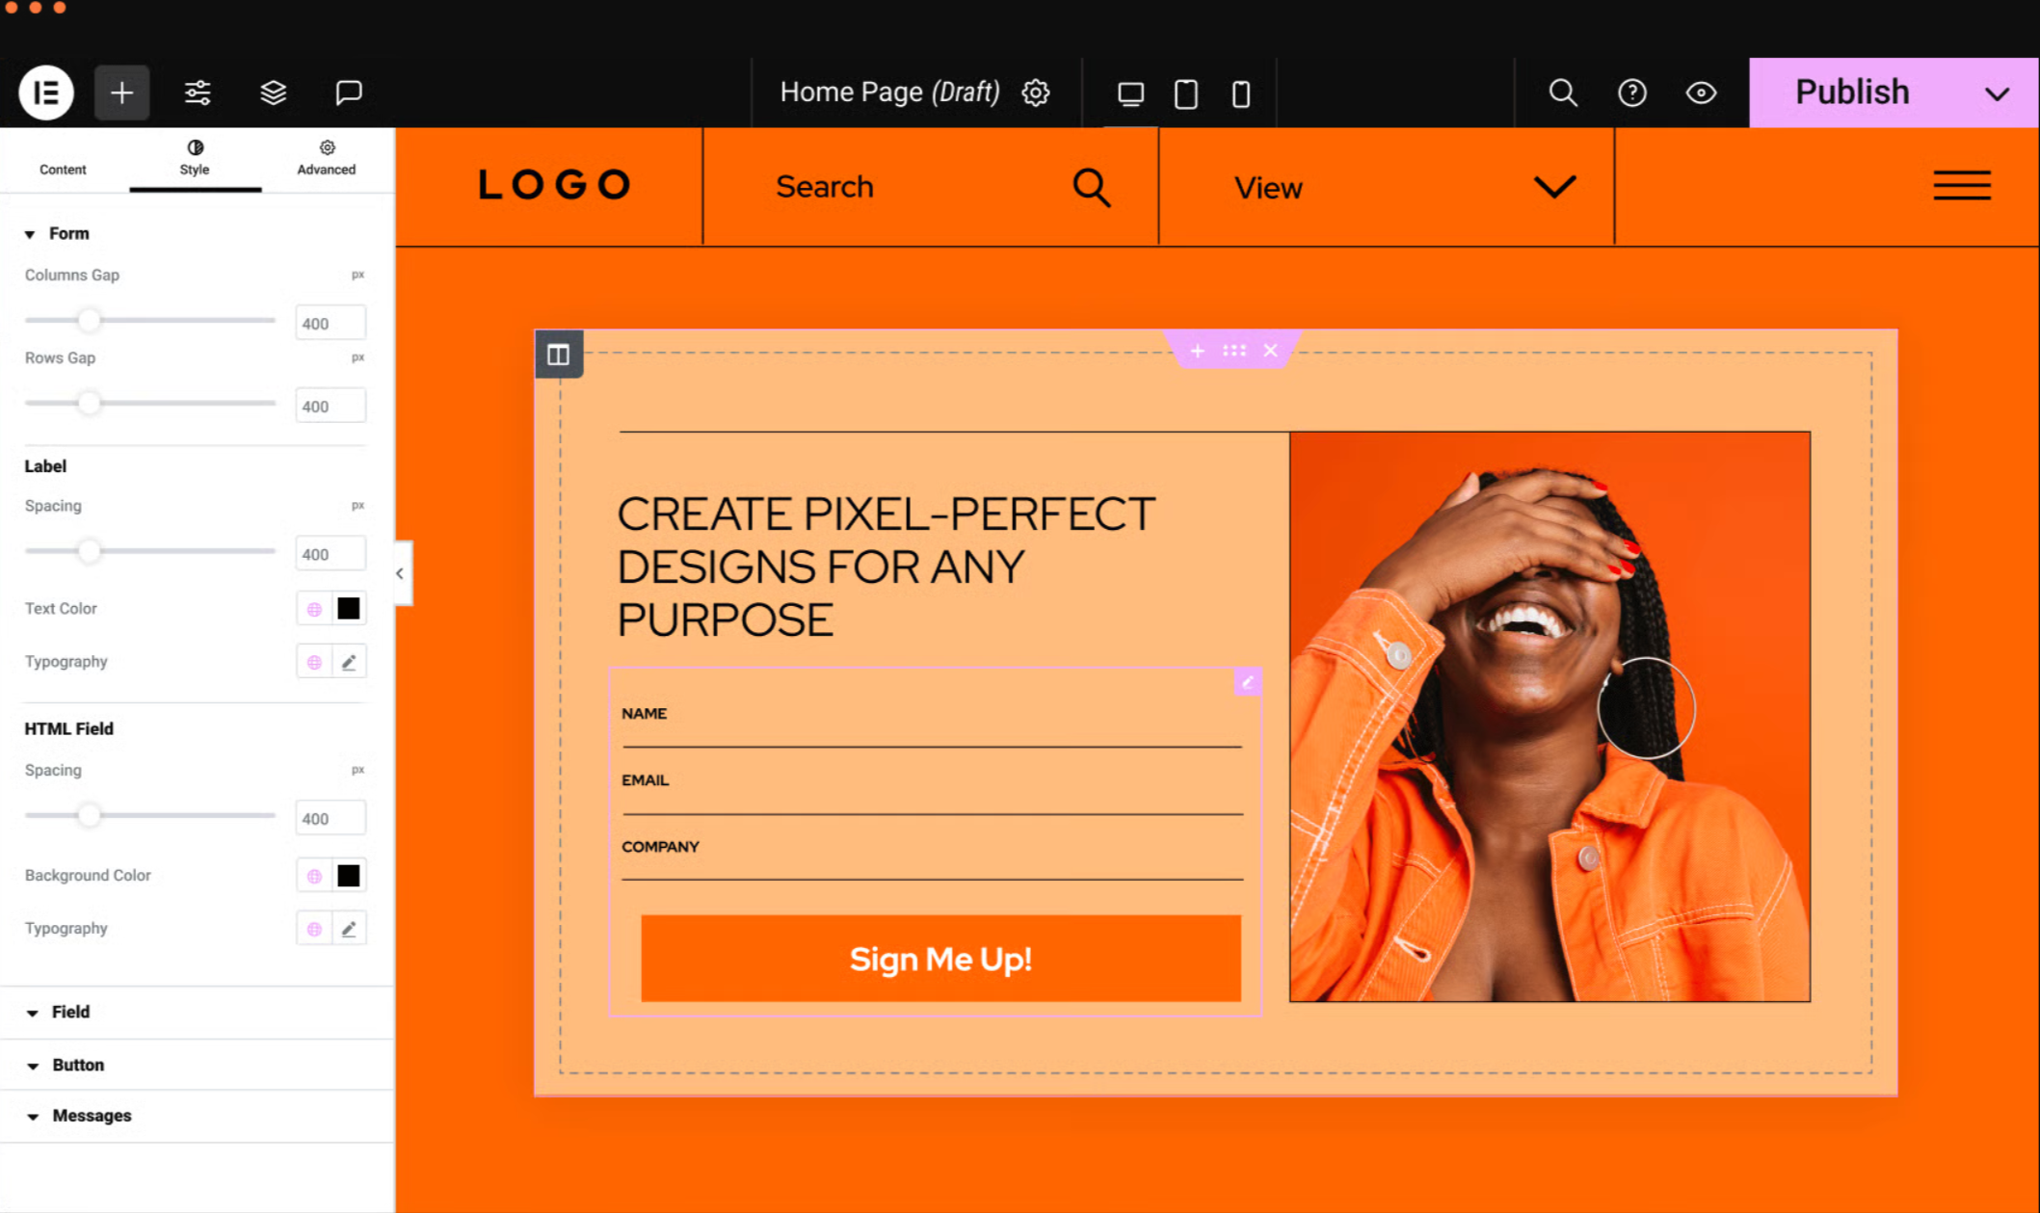
Task: Switch to the Content tab
Action: click(63, 160)
